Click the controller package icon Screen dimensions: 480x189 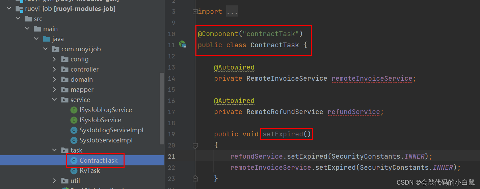click(x=65, y=70)
